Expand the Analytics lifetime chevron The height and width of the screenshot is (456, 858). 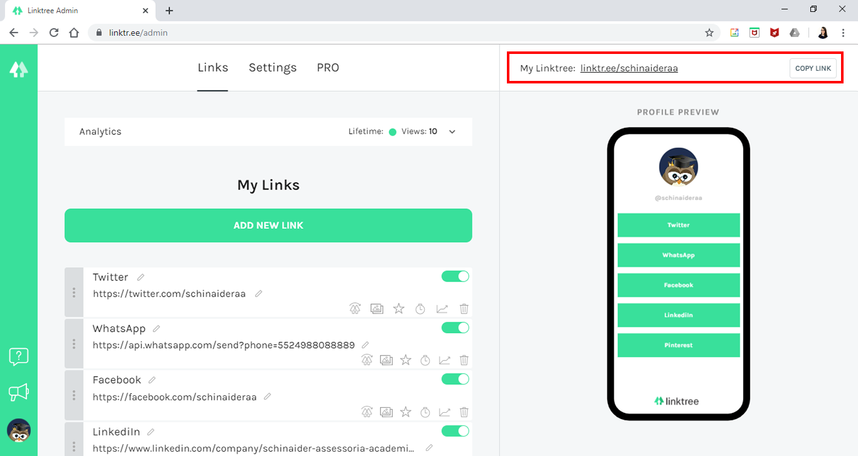pos(452,132)
